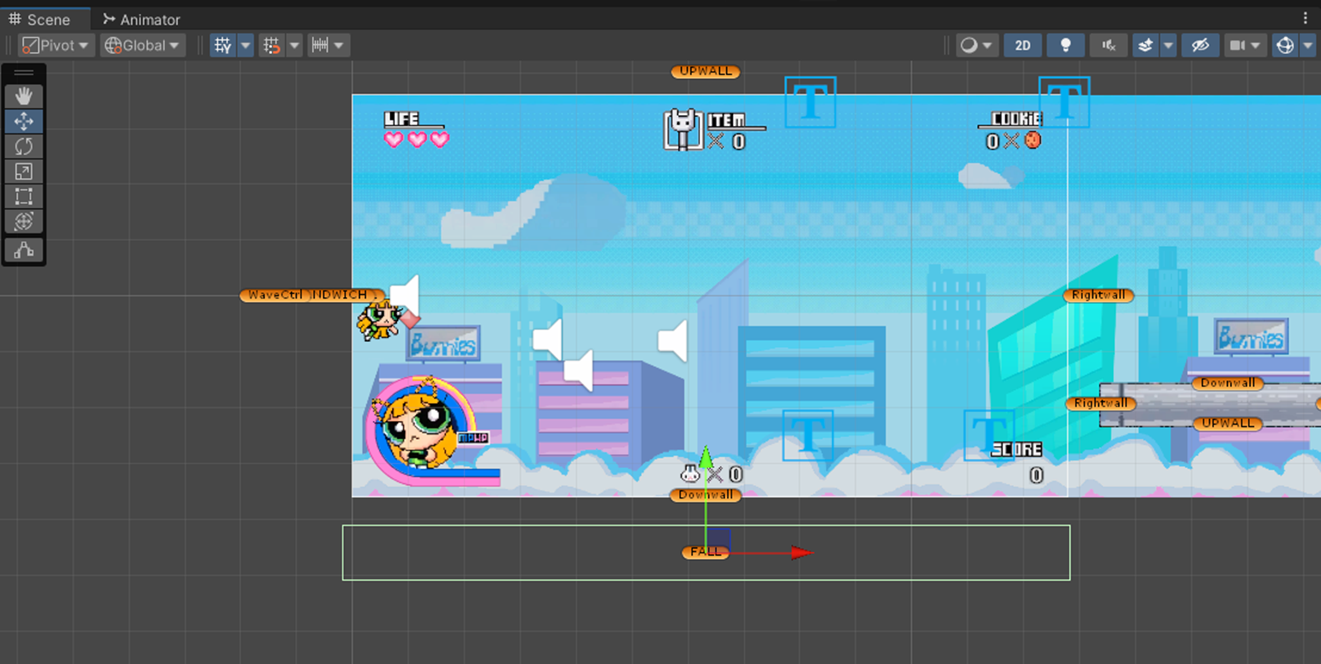The image size is (1321, 664).
Task: Open the Global handle rotation dropdown
Action: (143, 46)
